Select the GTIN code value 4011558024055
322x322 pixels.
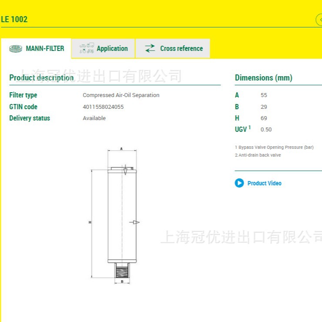pyautogui.click(x=103, y=107)
